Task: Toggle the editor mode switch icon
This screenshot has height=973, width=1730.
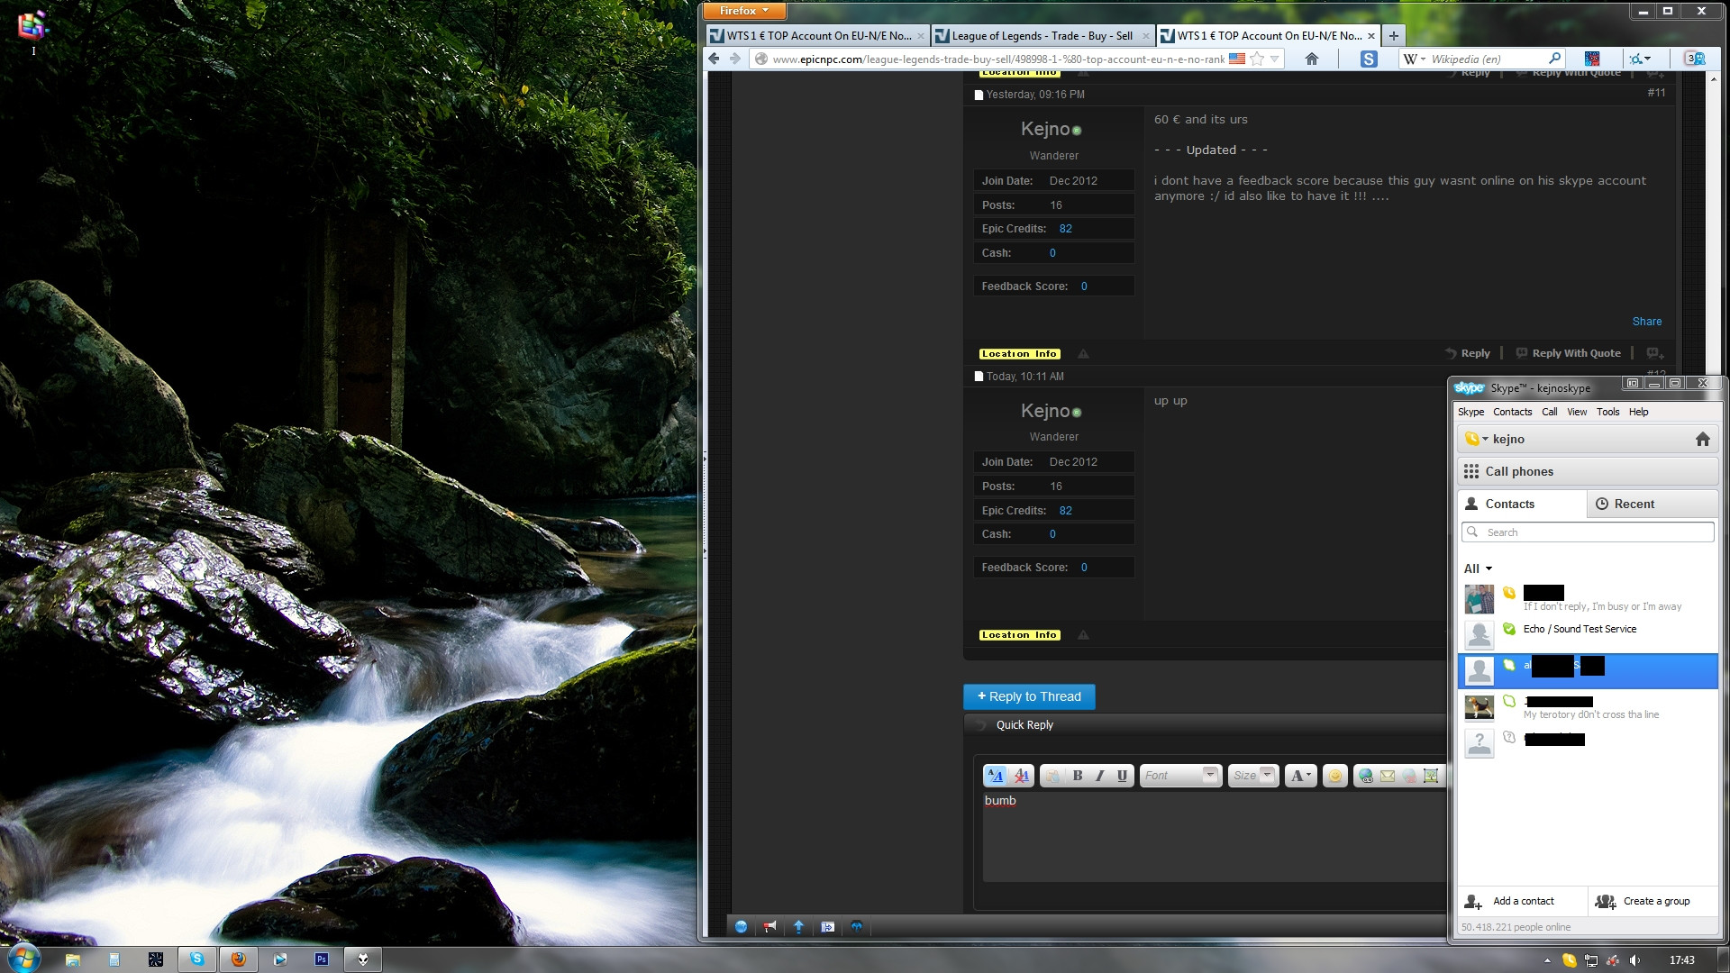Action: click(996, 775)
